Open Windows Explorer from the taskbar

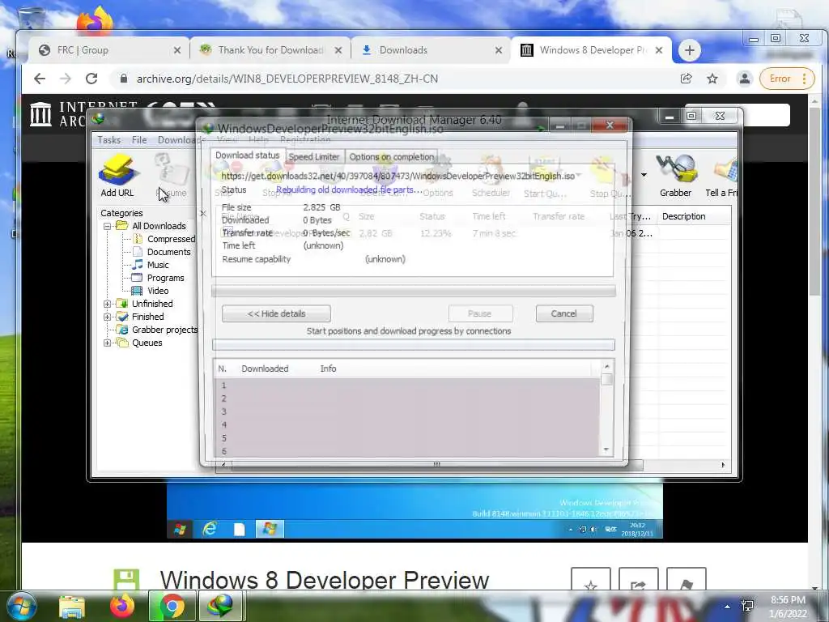pos(72,607)
